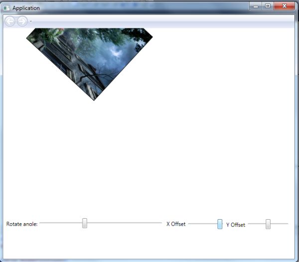Click the Rotate angle label
Screen dimensions: 299x262
tap(22, 224)
